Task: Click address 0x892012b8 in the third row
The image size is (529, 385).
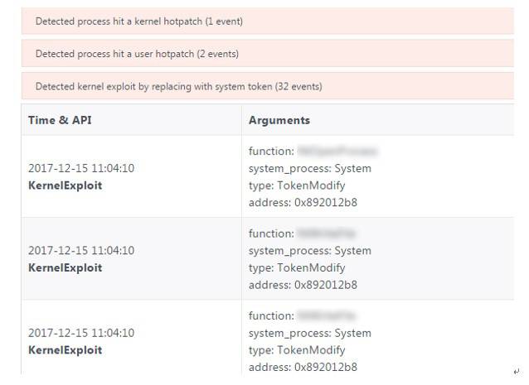Action: [x=303, y=367]
